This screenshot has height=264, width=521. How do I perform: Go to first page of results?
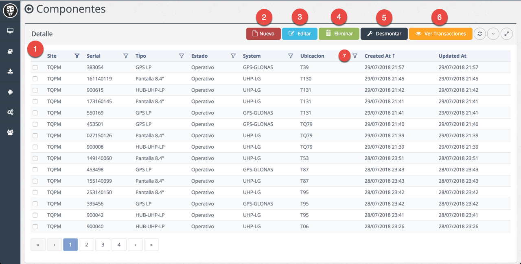pyautogui.click(x=38, y=245)
